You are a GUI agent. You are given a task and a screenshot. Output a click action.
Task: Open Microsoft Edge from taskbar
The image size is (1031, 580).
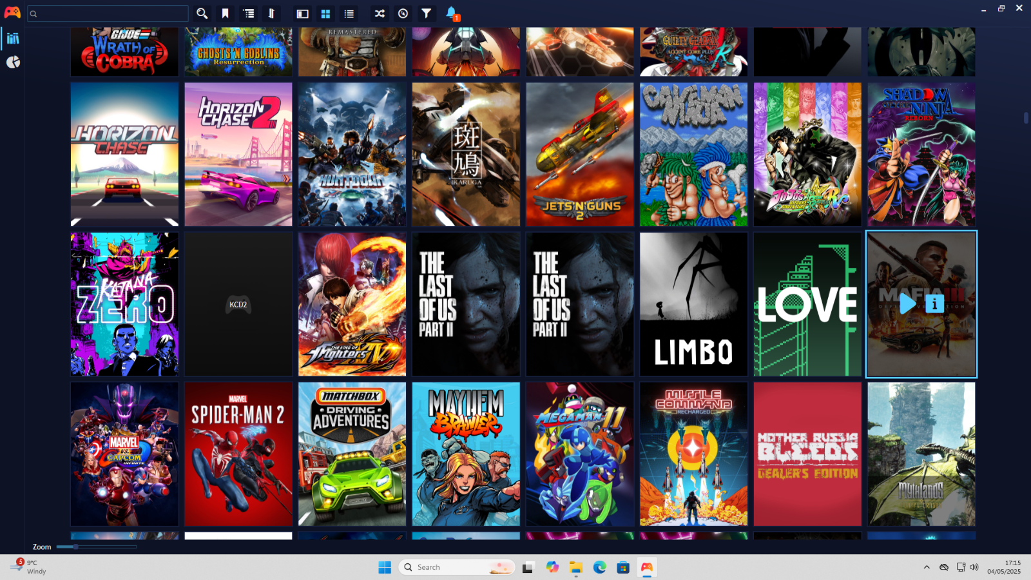coord(599,567)
